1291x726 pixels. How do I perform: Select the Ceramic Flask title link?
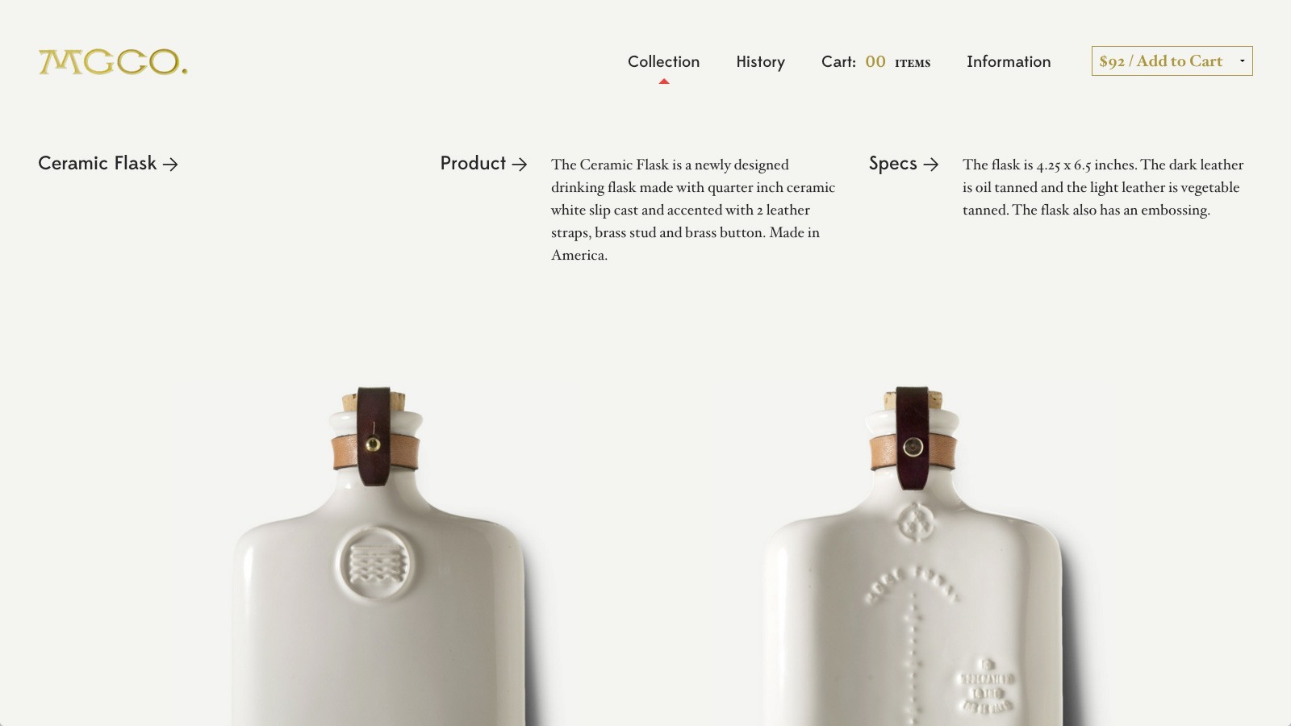coord(97,163)
